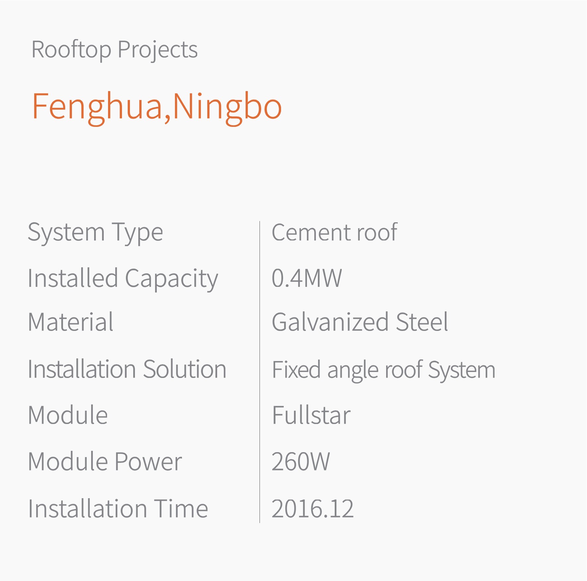Select the Installed Capacity label
The image size is (587, 581).
pyautogui.click(x=123, y=280)
